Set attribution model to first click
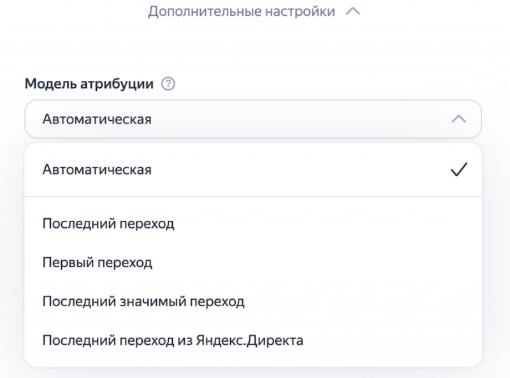The width and height of the screenshot is (510, 378). pyautogui.click(x=98, y=262)
